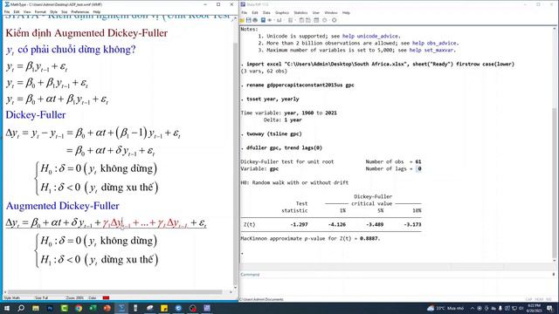Click the microphone icon in system tray

coord(500,308)
